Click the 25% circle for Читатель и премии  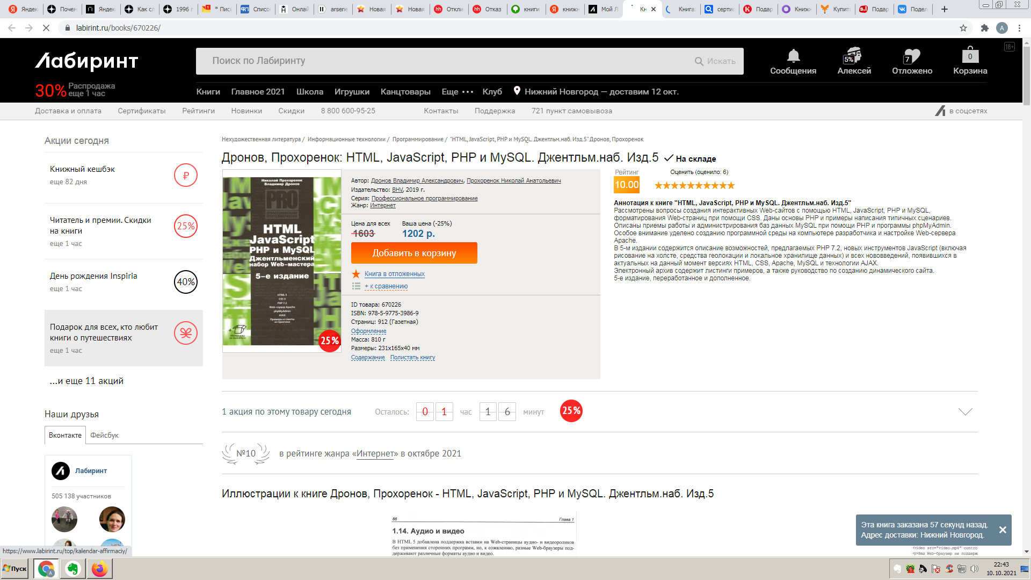186,226
